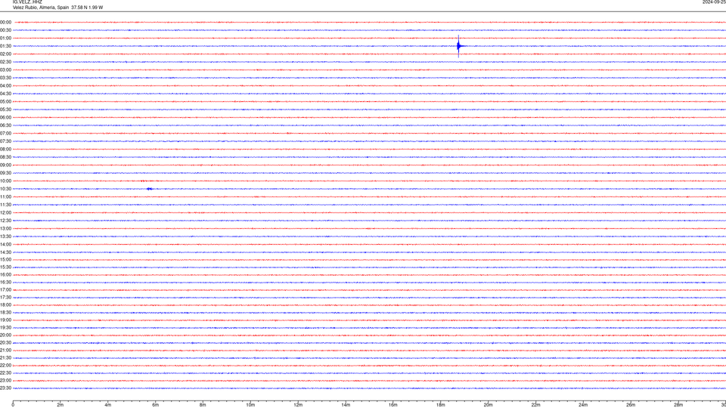Click the '19:00' row time label
The image size is (726, 408).
(x=5, y=320)
